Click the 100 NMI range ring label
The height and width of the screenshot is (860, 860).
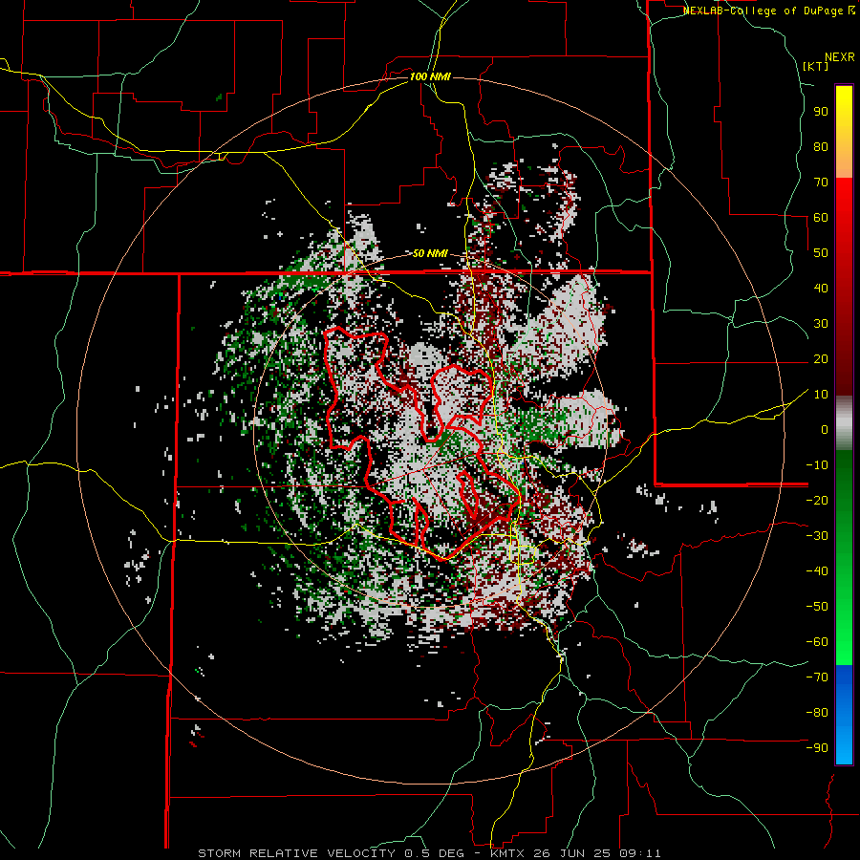point(430,76)
